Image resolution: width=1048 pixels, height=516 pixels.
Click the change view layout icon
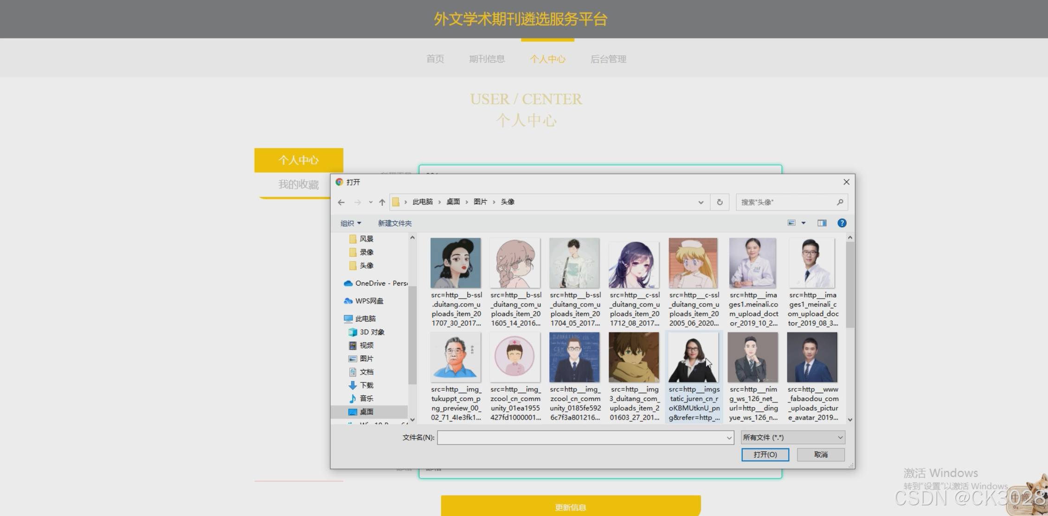(791, 223)
